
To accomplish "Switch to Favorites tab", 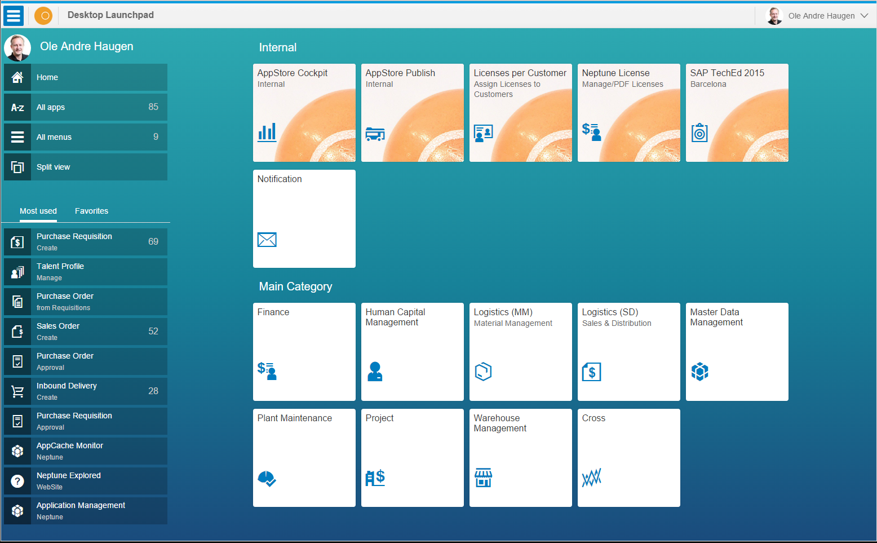I will point(91,211).
